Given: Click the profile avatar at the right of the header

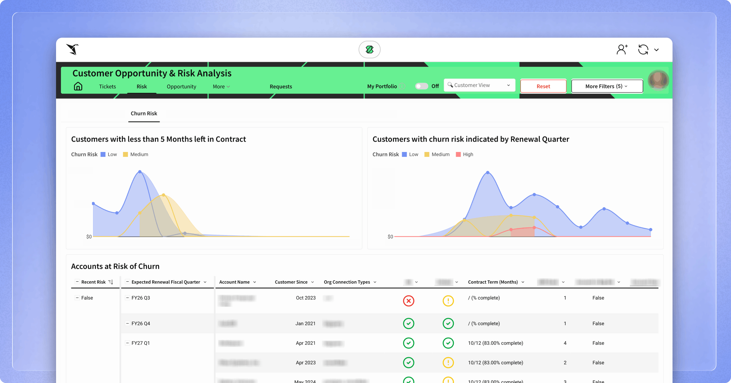Looking at the screenshot, I should [x=659, y=80].
